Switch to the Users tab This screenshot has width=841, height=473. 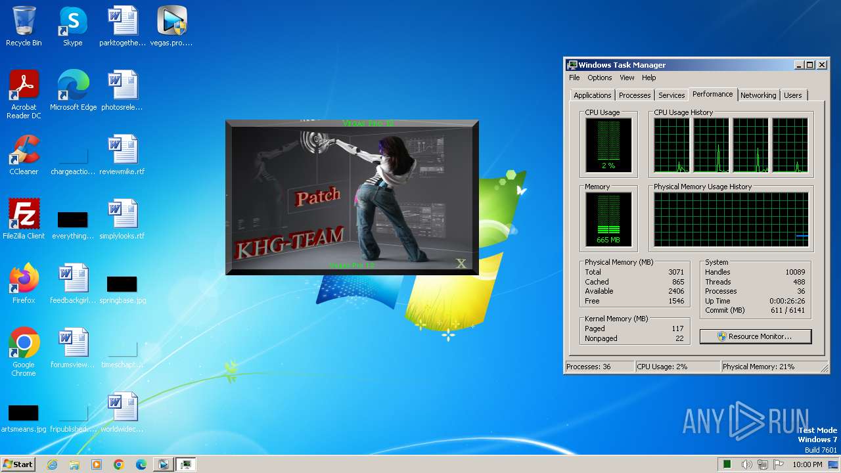coord(793,95)
